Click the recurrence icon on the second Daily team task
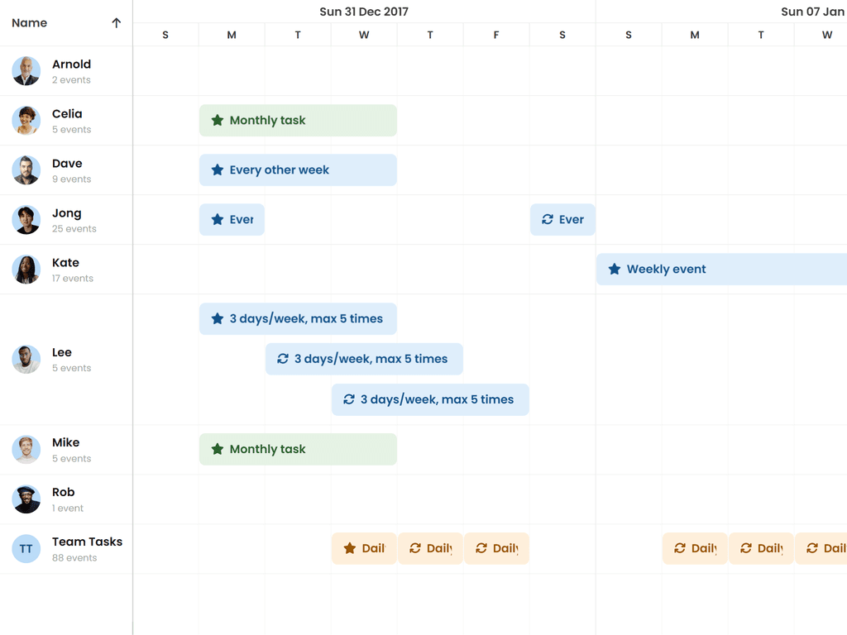 pyautogui.click(x=414, y=548)
